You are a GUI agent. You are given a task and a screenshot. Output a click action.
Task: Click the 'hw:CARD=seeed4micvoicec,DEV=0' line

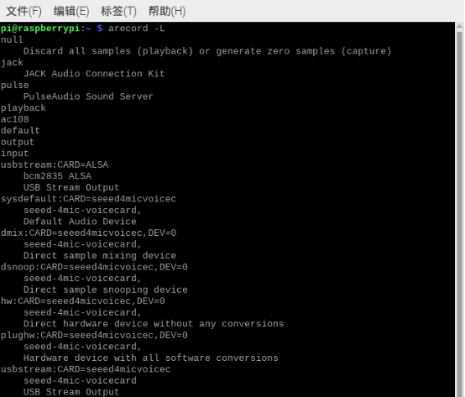83,301
